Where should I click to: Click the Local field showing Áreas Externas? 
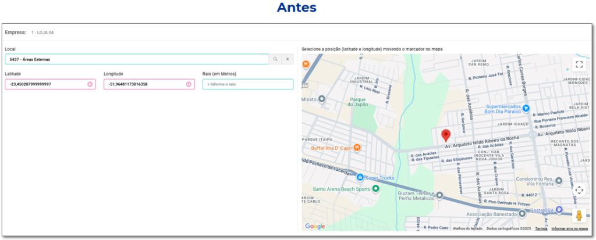coord(136,59)
